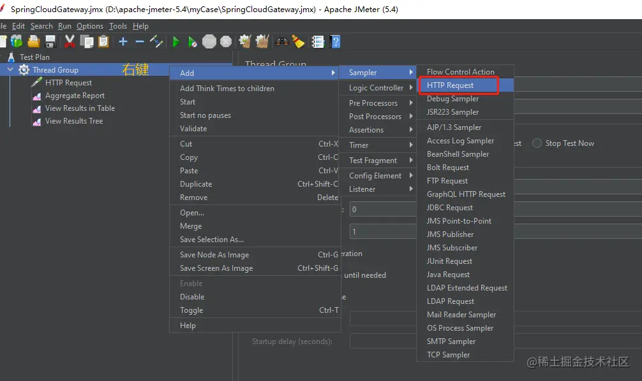Open the Edit menu
The width and height of the screenshot is (642, 381).
(19, 26)
